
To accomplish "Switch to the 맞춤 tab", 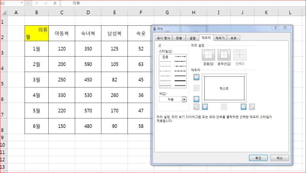I will point(179,38).
